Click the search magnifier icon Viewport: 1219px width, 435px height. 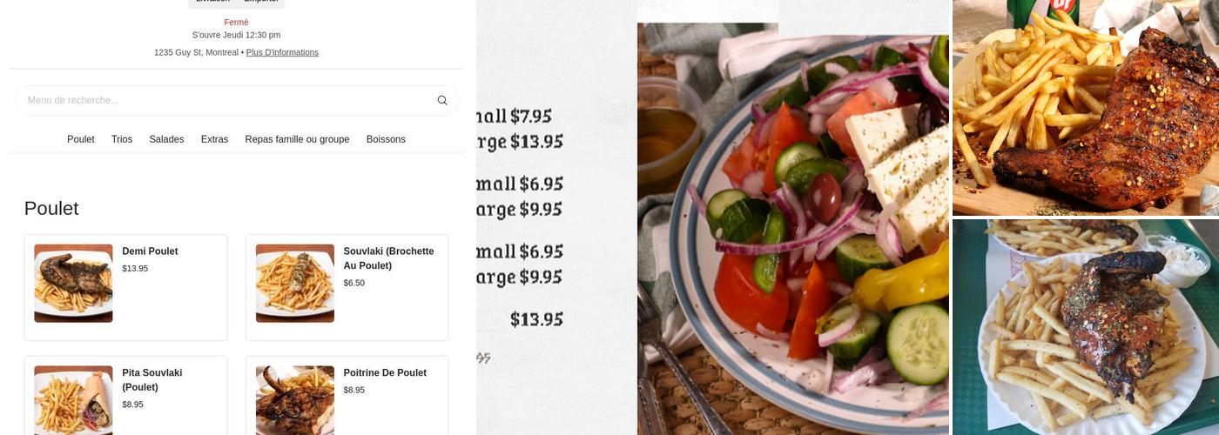442,100
